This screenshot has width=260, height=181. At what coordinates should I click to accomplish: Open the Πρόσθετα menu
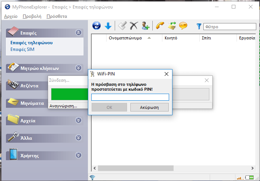[57, 16]
